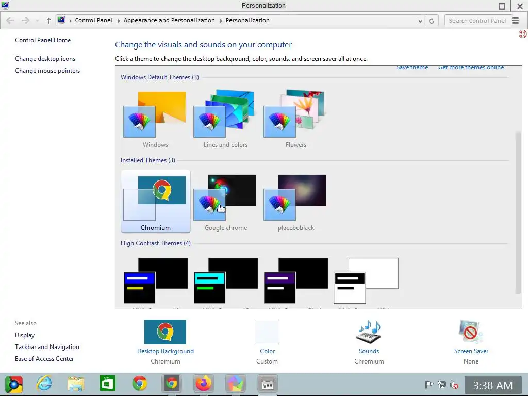
Task: Open Taskbar and Navigation link
Action: click(47, 347)
